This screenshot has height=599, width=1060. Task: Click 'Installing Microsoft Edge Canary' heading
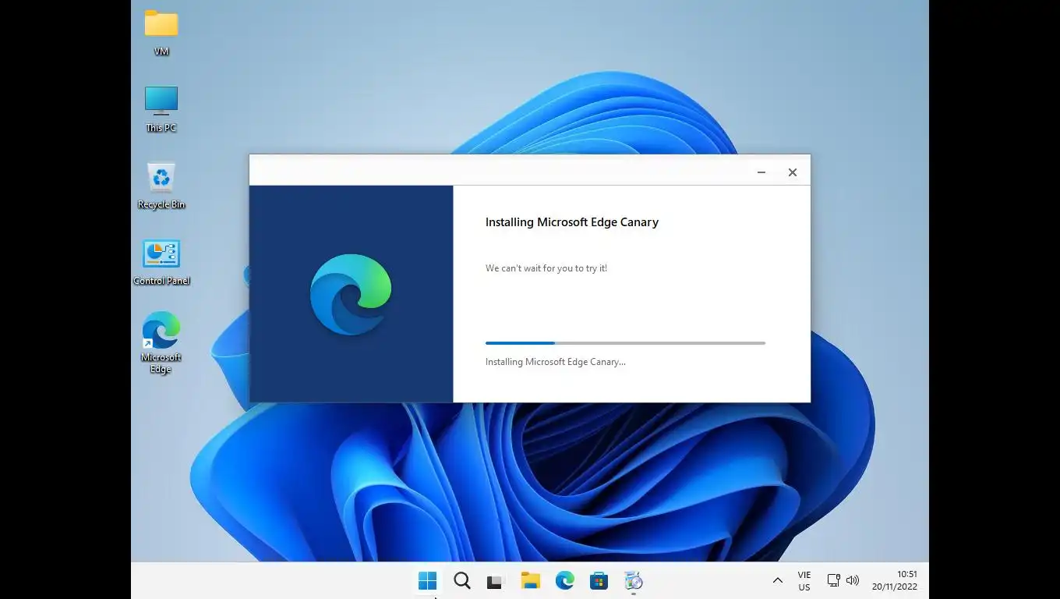pos(572,222)
